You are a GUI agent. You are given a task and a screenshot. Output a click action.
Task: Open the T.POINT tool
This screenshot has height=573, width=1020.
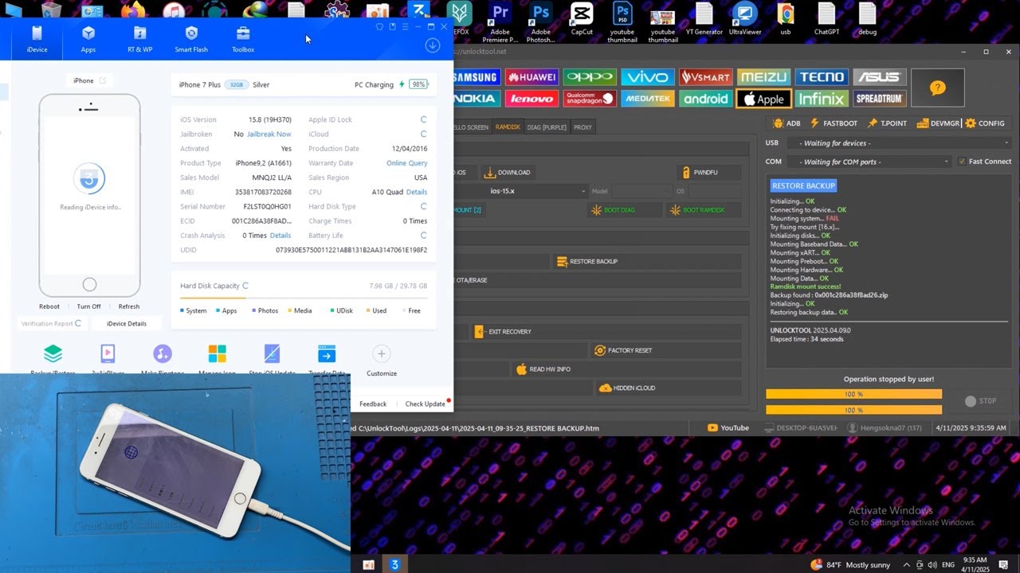click(887, 123)
